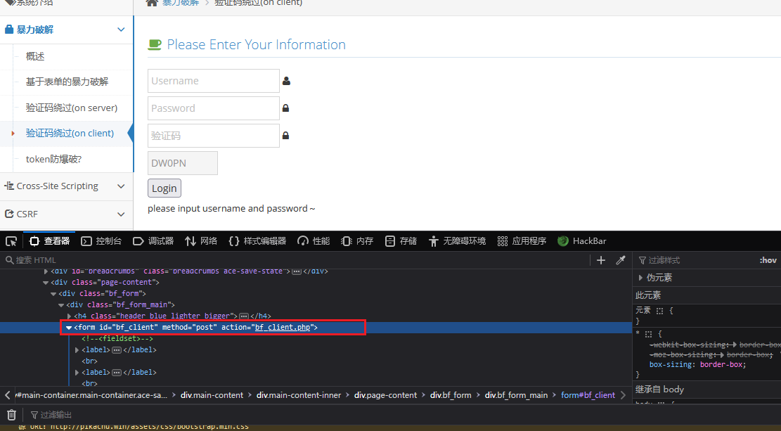Select div.main-content-inner breadcrumb
The image size is (781, 431).
(299, 395)
